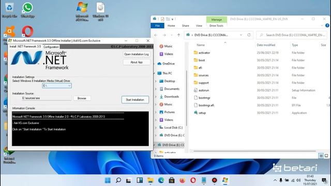Go up one folder level in Explorer
The width and height of the screenshot is (331, 186).
[178, 35]
